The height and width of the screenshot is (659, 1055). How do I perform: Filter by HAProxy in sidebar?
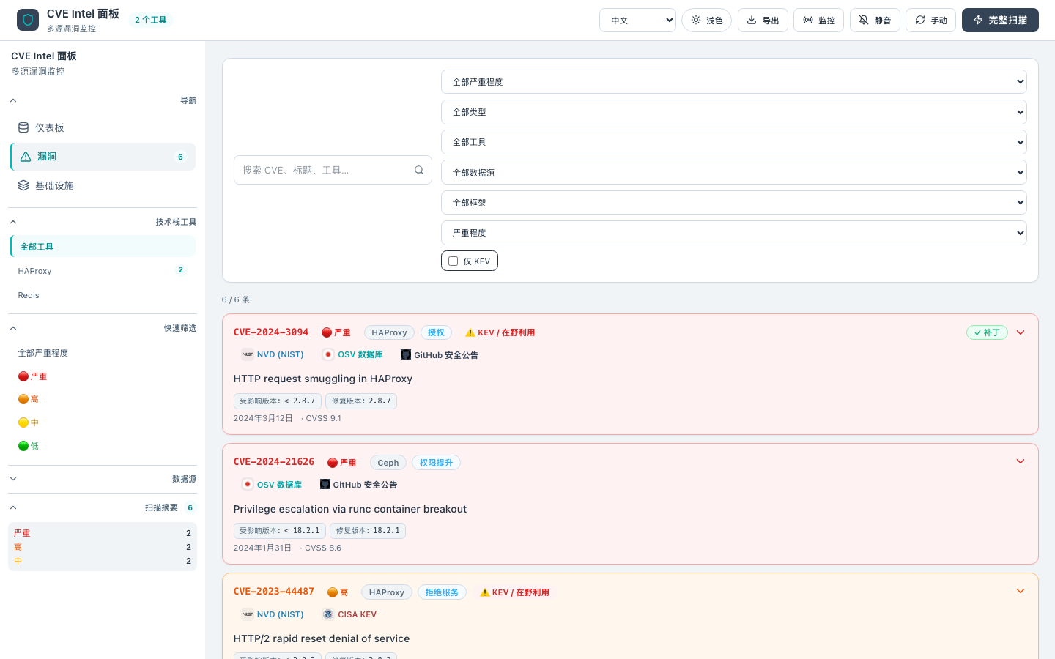[x=103, y=271]
